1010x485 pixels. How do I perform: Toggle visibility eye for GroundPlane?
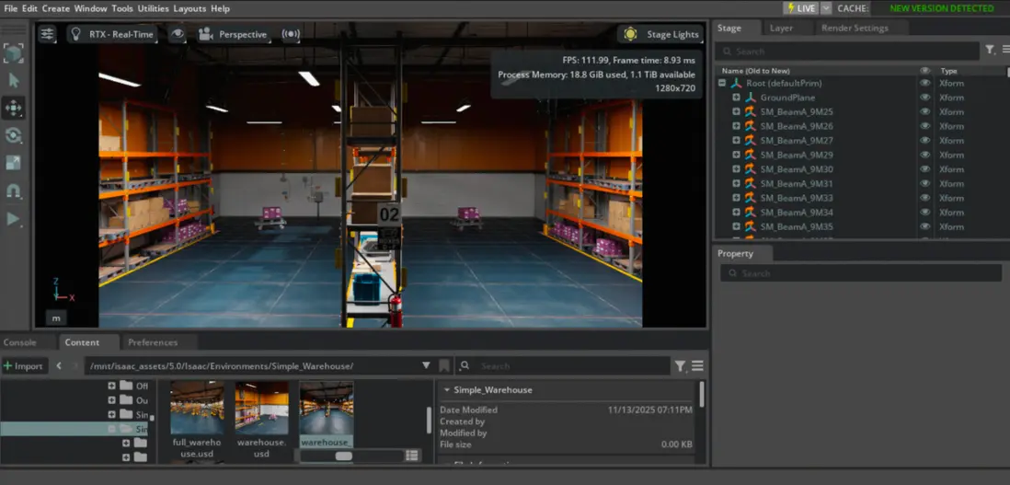point(924,98)
